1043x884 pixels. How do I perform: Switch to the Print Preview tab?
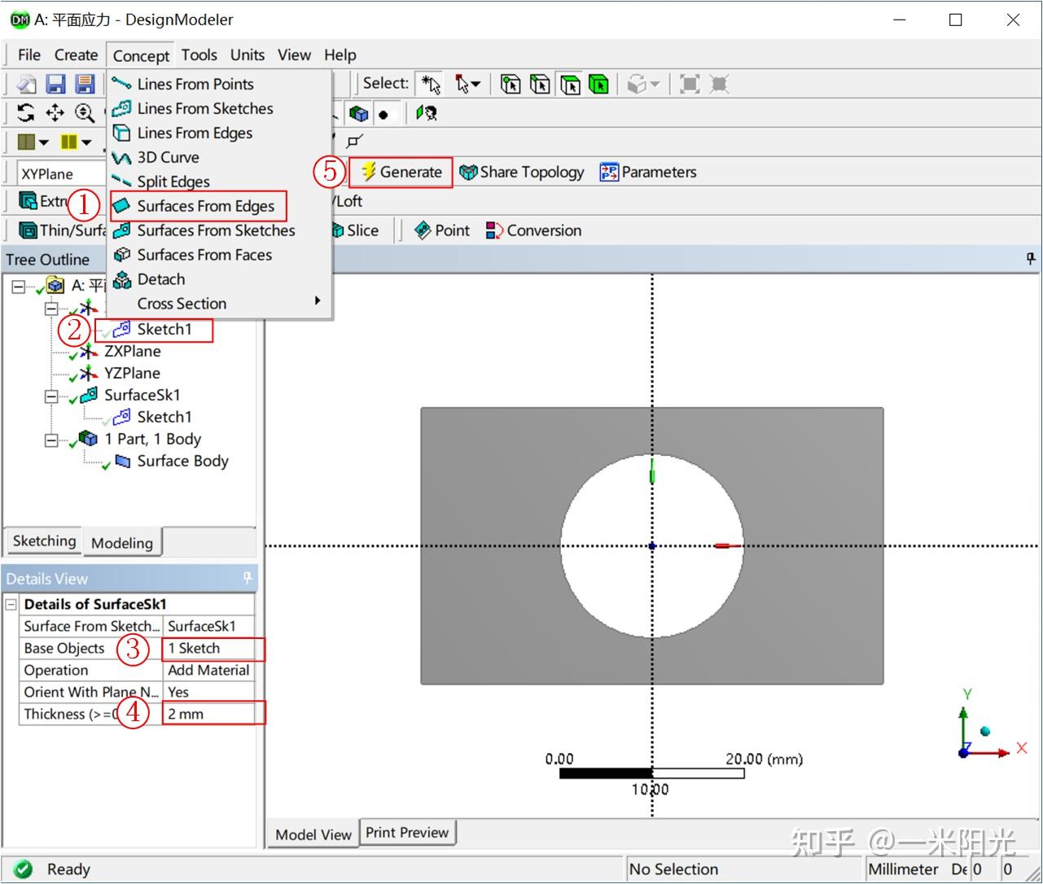pyautogui.click(x=408, y=832)
